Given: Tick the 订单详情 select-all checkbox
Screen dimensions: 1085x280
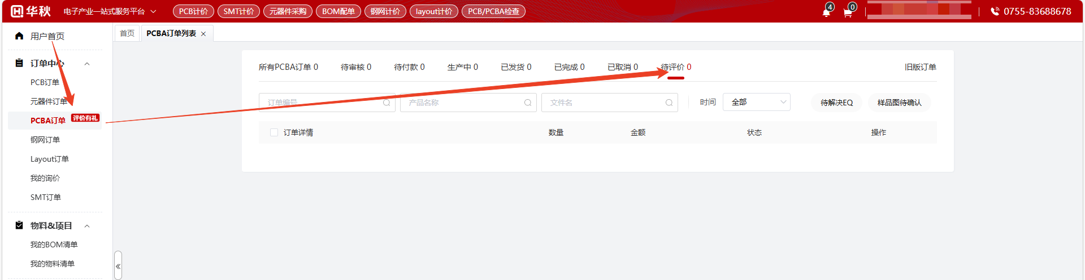Looking at the screenshot, I should point(274,132).
